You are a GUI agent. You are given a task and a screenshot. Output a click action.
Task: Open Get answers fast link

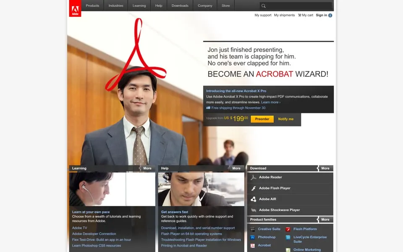[175, 212]
